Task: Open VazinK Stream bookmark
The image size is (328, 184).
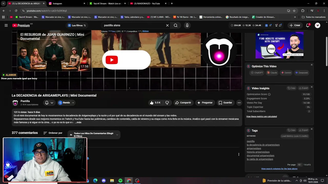Action: (x=27, y=17)
